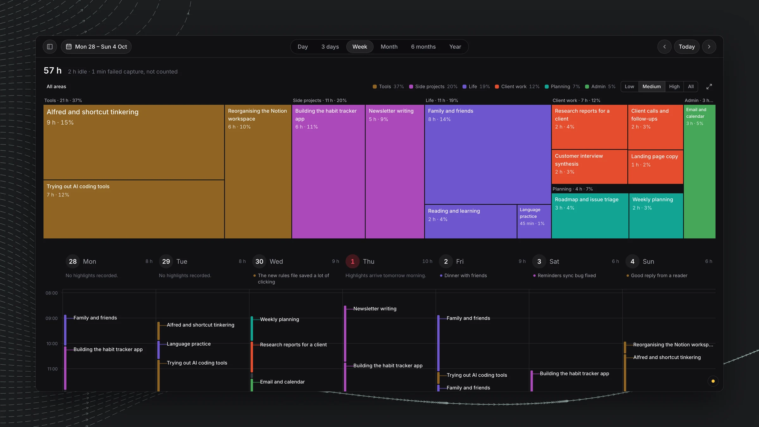Select Sunday's Reorganising the Notion workspace entry

[x=673, y=344]
